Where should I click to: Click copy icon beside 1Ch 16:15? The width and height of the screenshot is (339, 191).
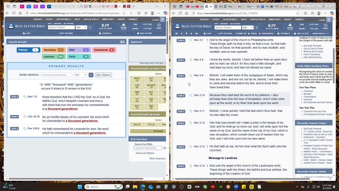coord(25,117)
